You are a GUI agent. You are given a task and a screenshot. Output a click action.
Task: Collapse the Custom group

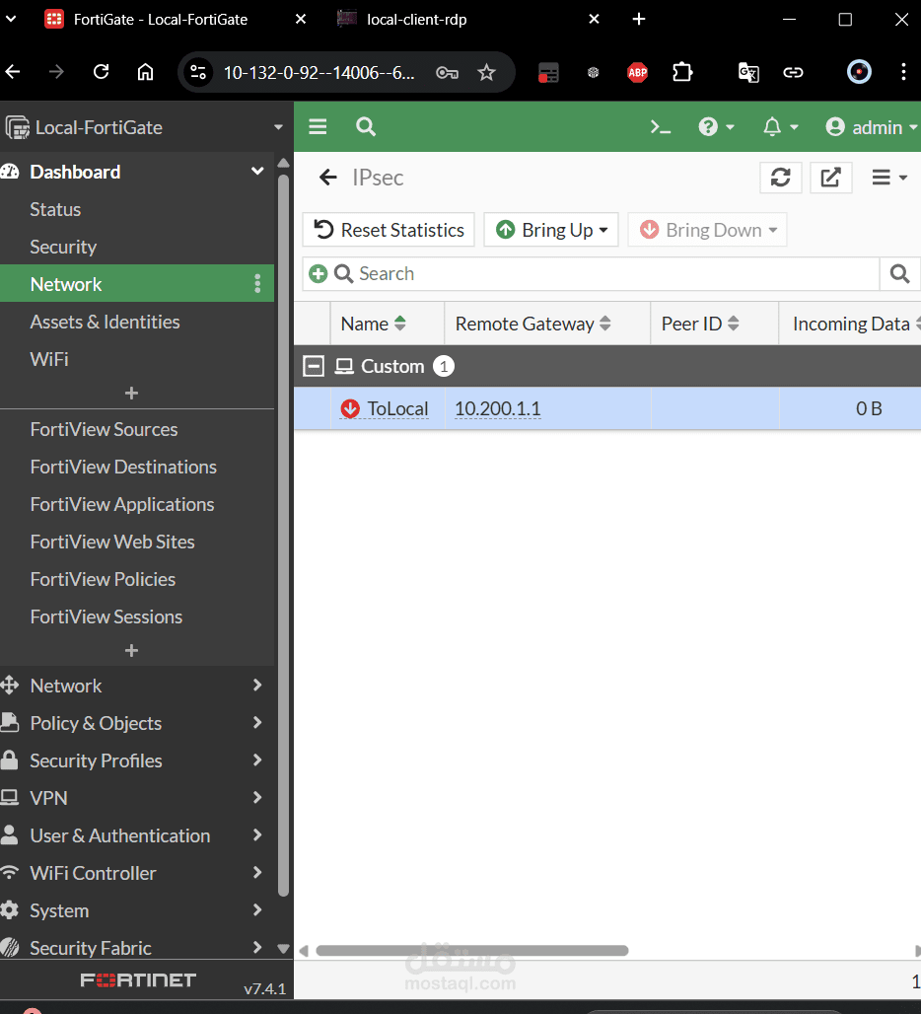[x=314, y=366]
